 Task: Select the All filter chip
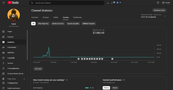coord(33,24)
